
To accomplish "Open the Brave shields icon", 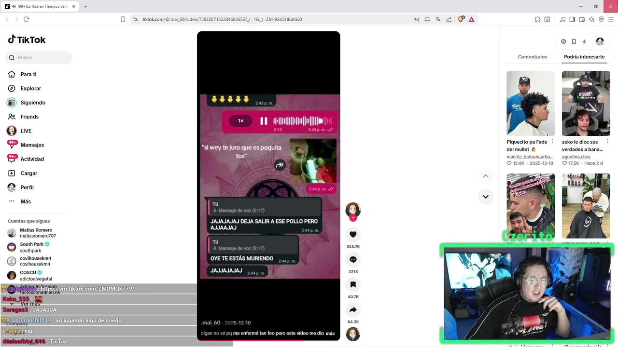I will coord(461,19).
